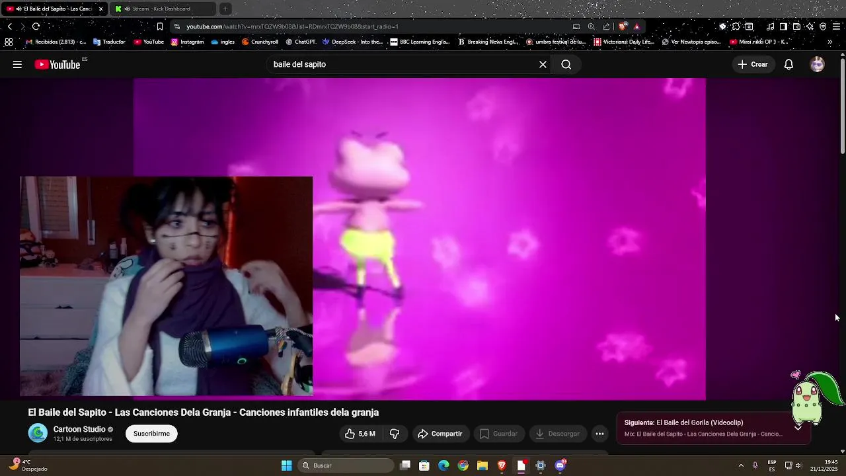
Task: Open Discord from the taskbar
Action: 560,465
